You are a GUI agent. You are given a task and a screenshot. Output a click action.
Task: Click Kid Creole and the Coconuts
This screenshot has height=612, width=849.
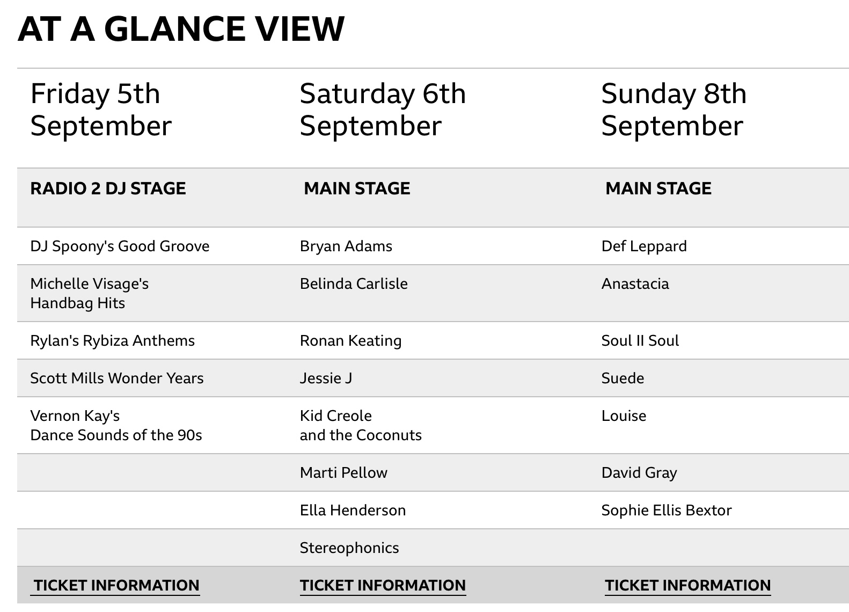coord(361,425)
